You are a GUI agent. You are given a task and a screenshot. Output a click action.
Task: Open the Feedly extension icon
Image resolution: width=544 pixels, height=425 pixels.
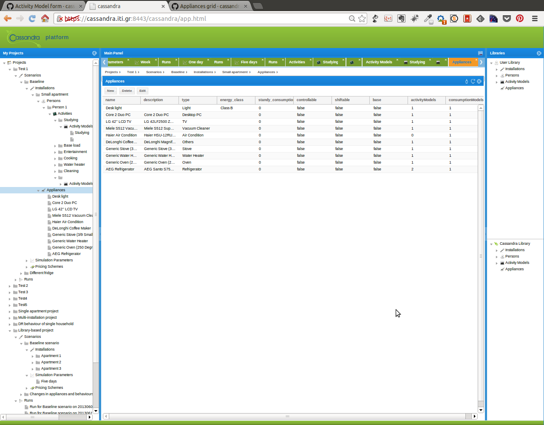[x=480, y=18]
